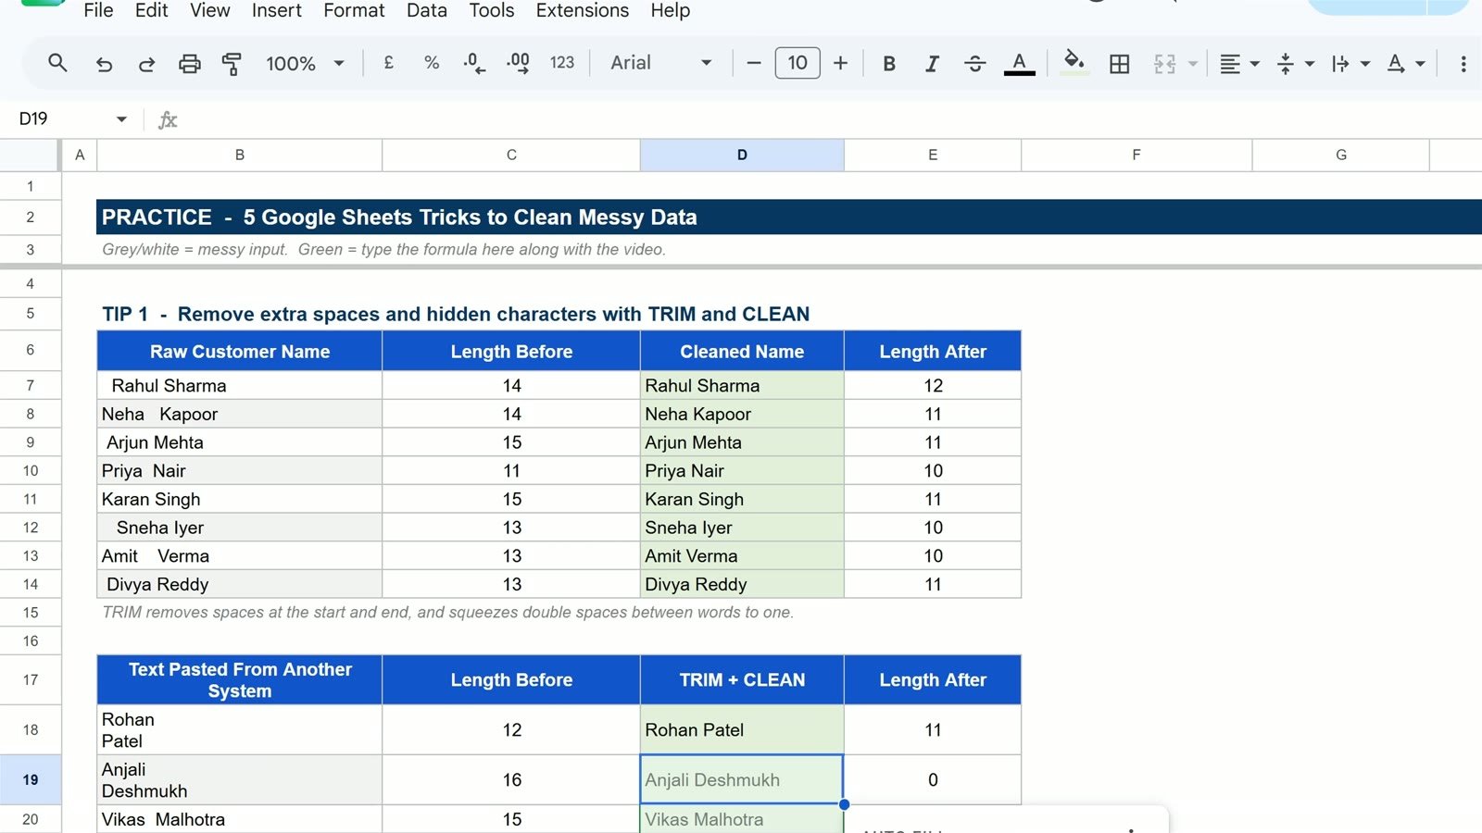Toggle strikethrough formatting

(x=974, y=63)
